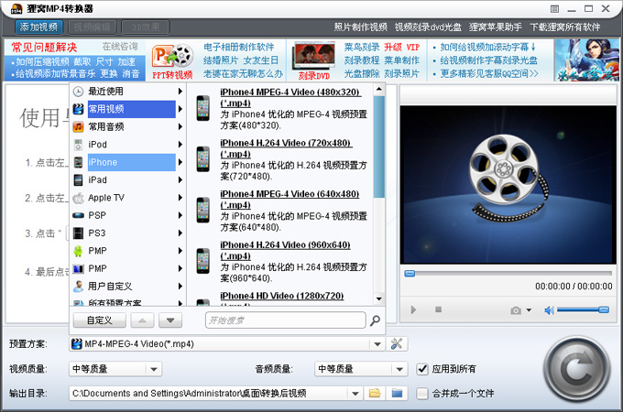Screen dimensions: 623x412
Task: Choose iPhone4 MPEG-4 Video (640x480) preset
Action: pyautogui.click(x=280, y=211)
